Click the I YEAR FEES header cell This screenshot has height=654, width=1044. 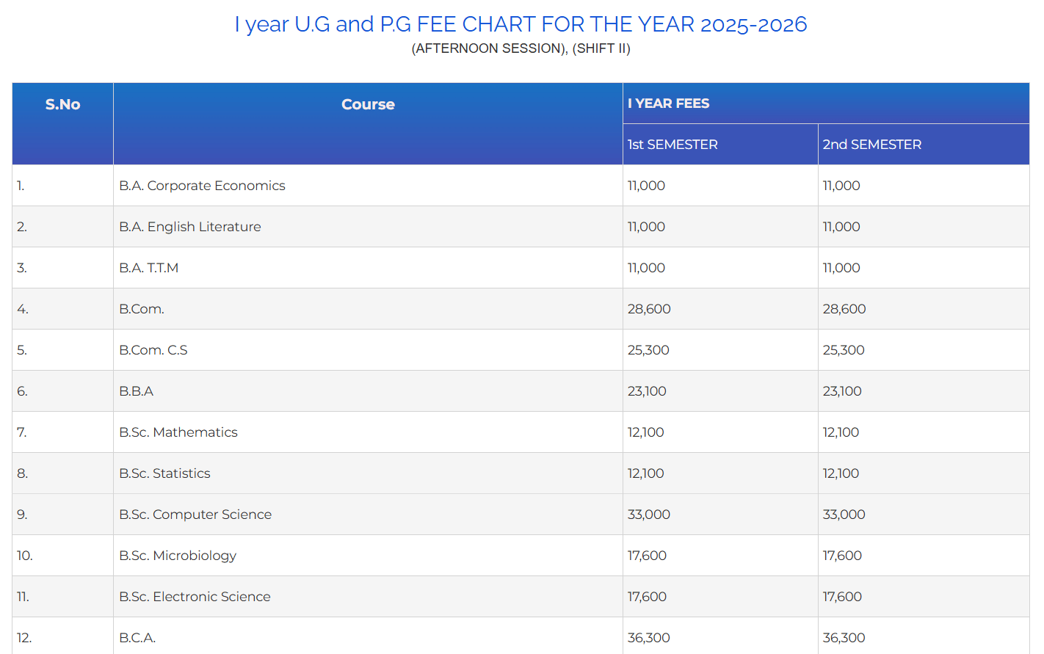coord(668,103)
